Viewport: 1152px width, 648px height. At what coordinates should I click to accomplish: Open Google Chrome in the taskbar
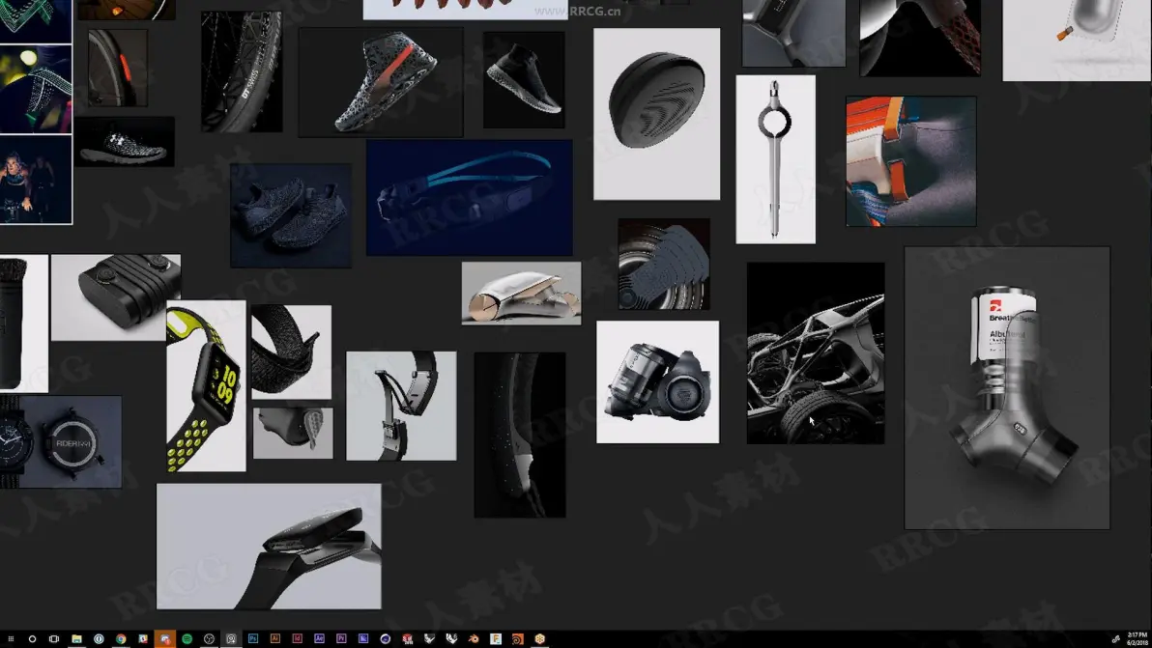(x=121, y=638)
